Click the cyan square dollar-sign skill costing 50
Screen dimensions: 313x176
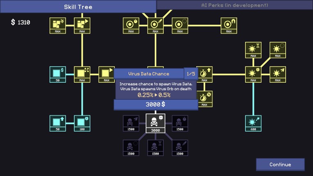click(57, 74)
